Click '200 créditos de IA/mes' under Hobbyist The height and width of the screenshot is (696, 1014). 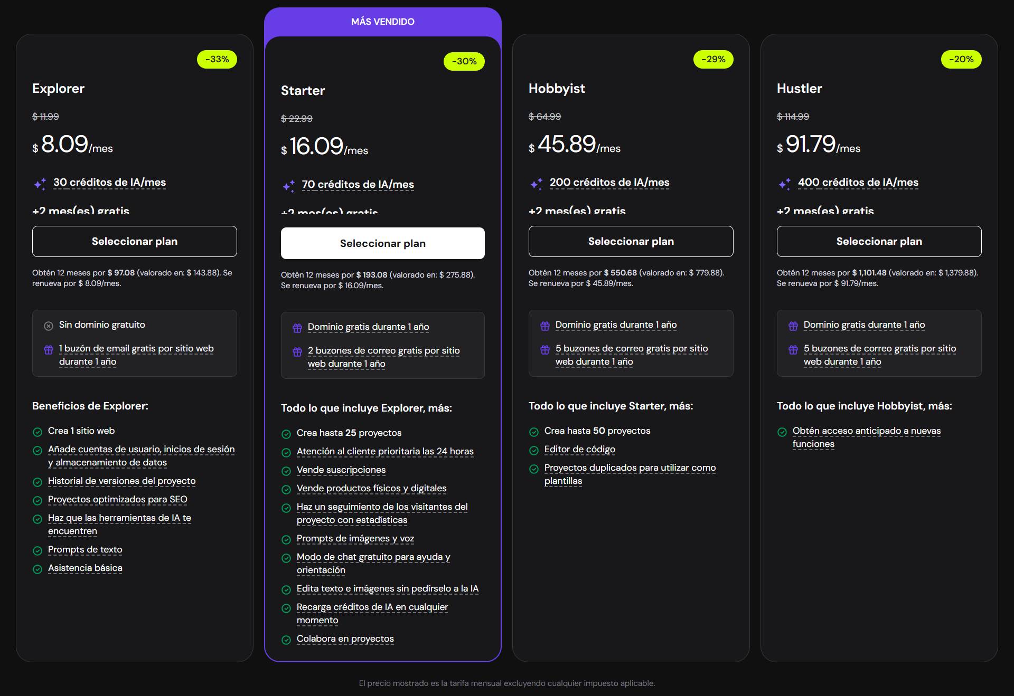tap(608, 182)
